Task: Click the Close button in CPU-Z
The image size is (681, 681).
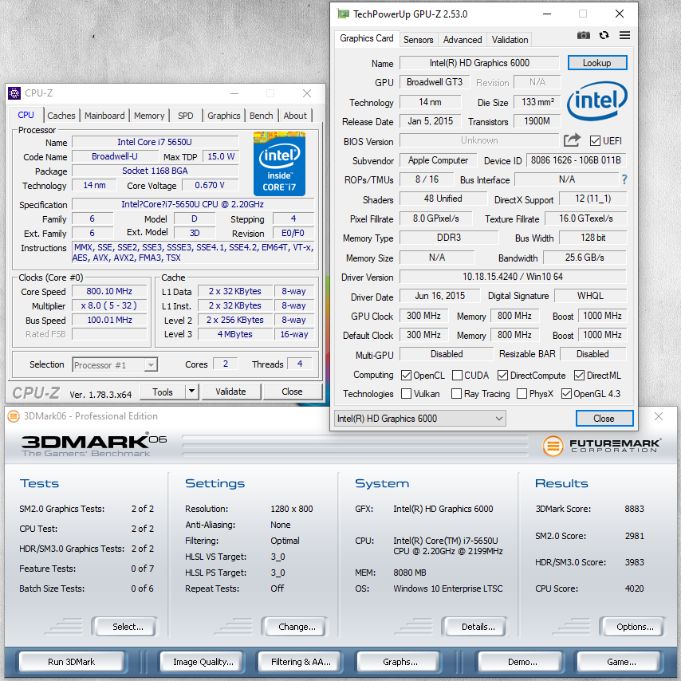Action: [293, 392]
